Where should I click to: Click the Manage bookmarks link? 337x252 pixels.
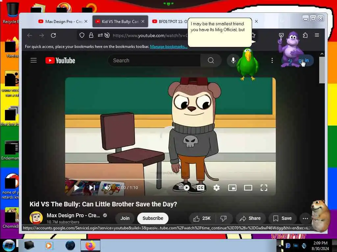169,47
